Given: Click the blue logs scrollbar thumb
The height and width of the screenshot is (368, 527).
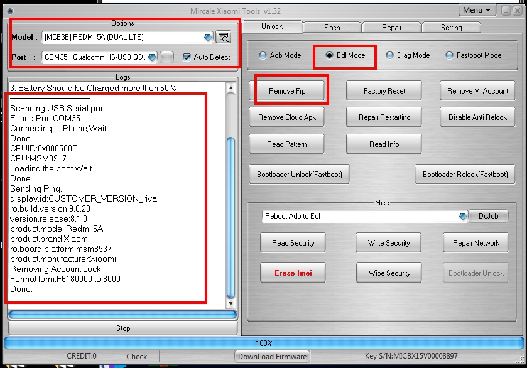Looking at the screenshot, I should [x=231, y=219].
